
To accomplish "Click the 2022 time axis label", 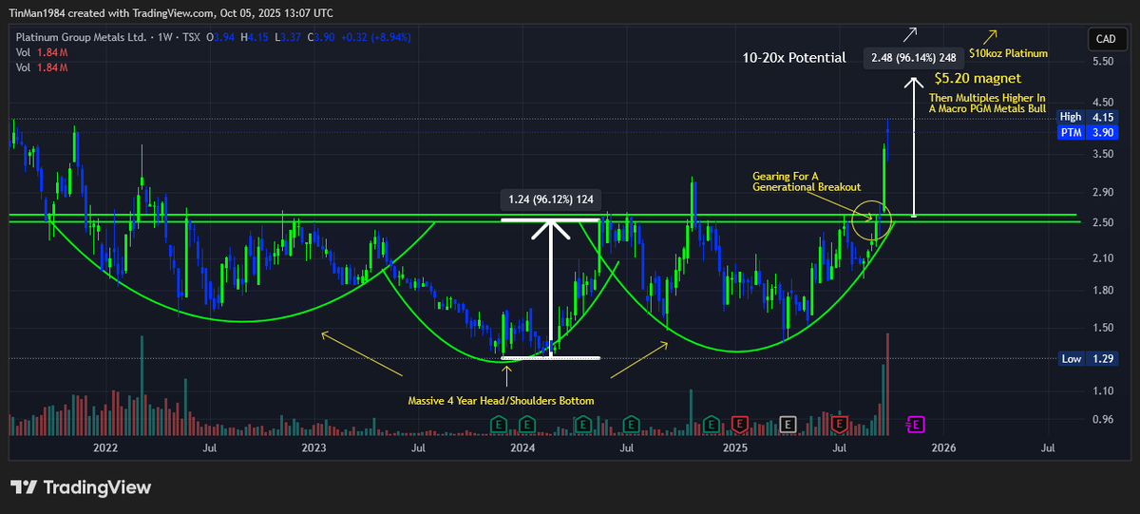I will [x=104, y=447].
